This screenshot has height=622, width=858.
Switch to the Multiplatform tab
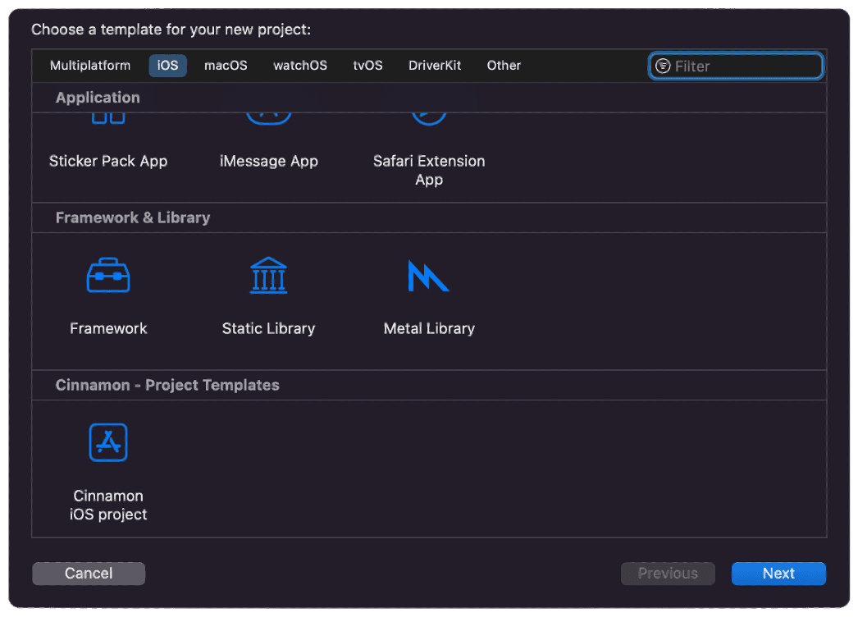click(90, 66)
